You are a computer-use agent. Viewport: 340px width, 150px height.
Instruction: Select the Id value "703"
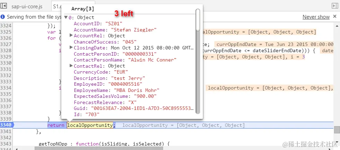tap(92, 114)
